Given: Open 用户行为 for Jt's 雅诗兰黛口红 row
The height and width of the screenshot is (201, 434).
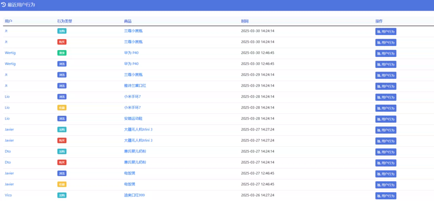Looking at the screenshot, I should coord(386,86).
